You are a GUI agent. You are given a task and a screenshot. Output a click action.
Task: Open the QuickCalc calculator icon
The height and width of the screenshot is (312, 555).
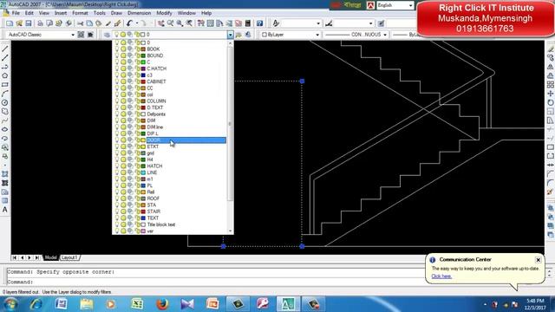(x=248, y=23)
